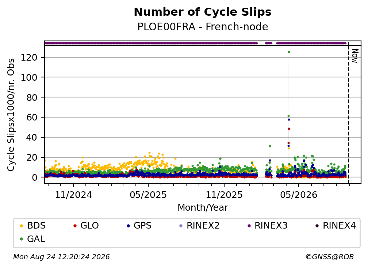The image size is (368, 268).
Task: Click the GPS blue legend dot
Action: tap(128, 226)
